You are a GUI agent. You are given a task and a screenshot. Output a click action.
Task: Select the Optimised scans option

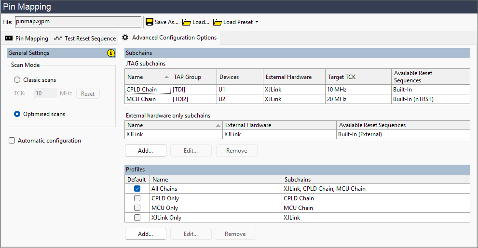[17, 114]
